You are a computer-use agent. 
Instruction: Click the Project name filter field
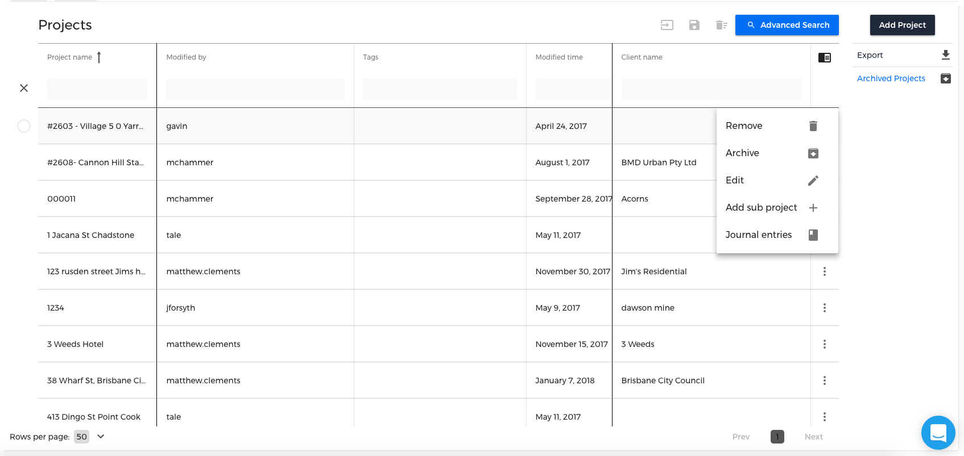click(97, 89)
